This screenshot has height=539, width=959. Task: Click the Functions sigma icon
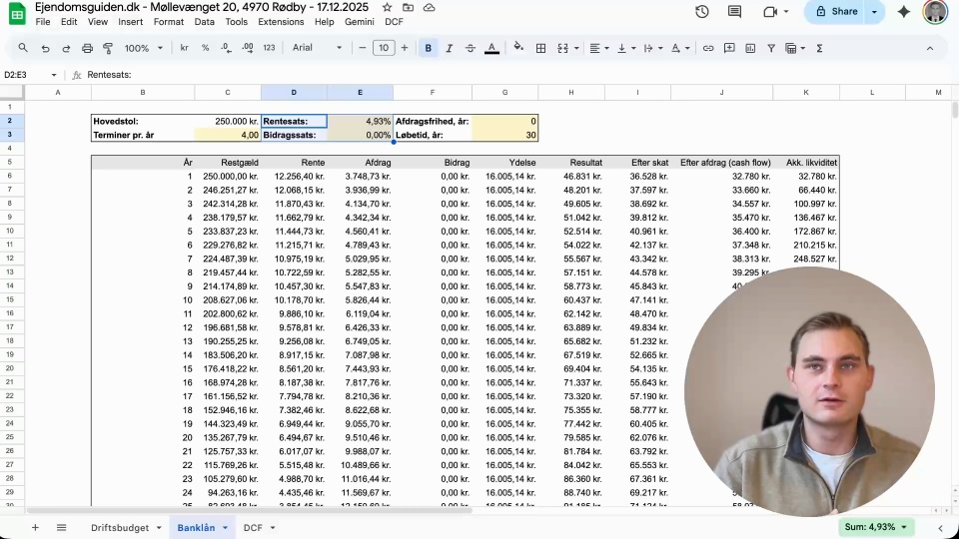(819, 48)
